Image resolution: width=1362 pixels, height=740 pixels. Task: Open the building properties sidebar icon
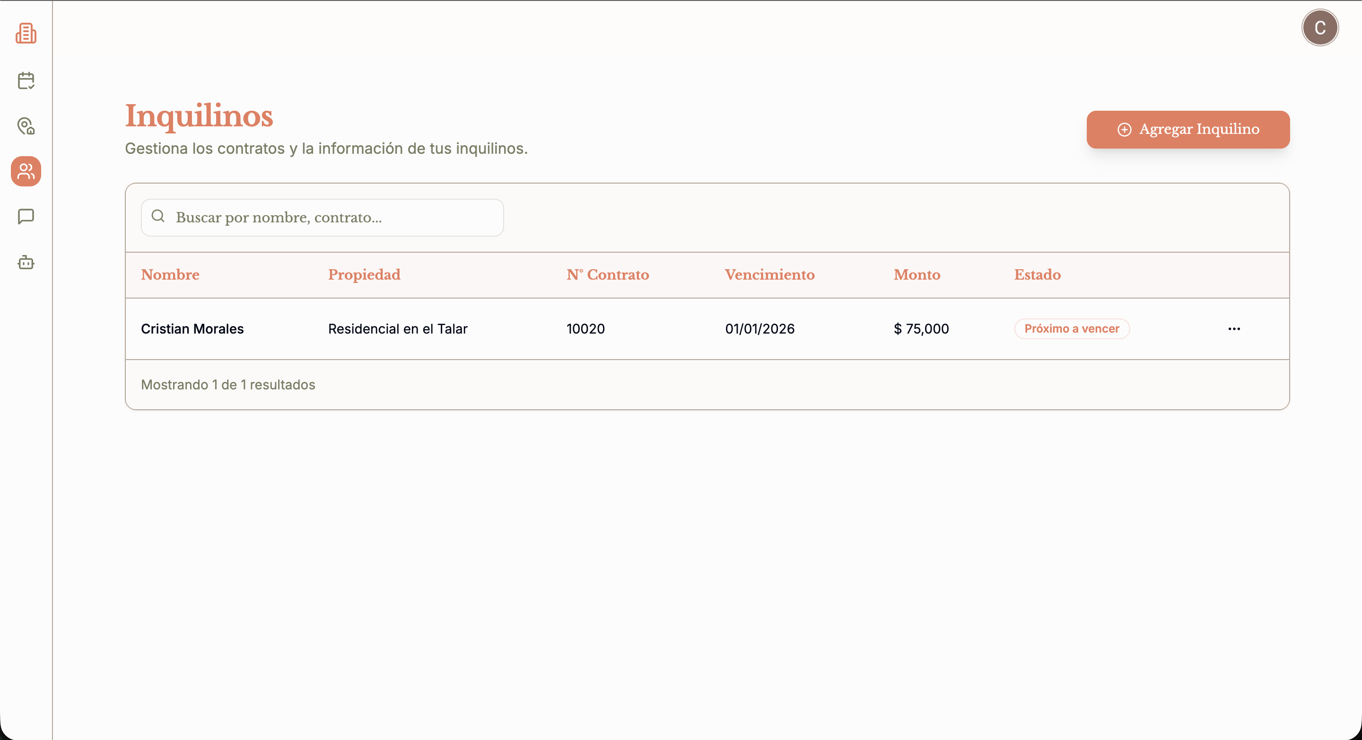tap(26, 33)
